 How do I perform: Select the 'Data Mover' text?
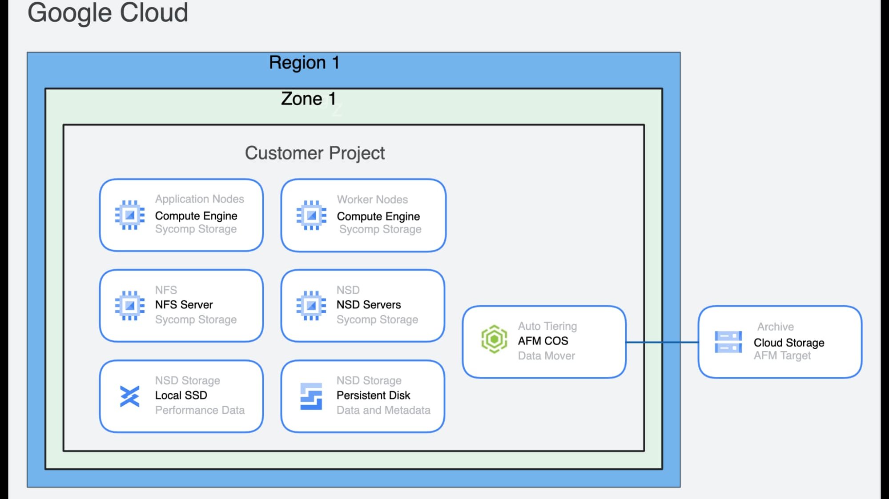546,356
